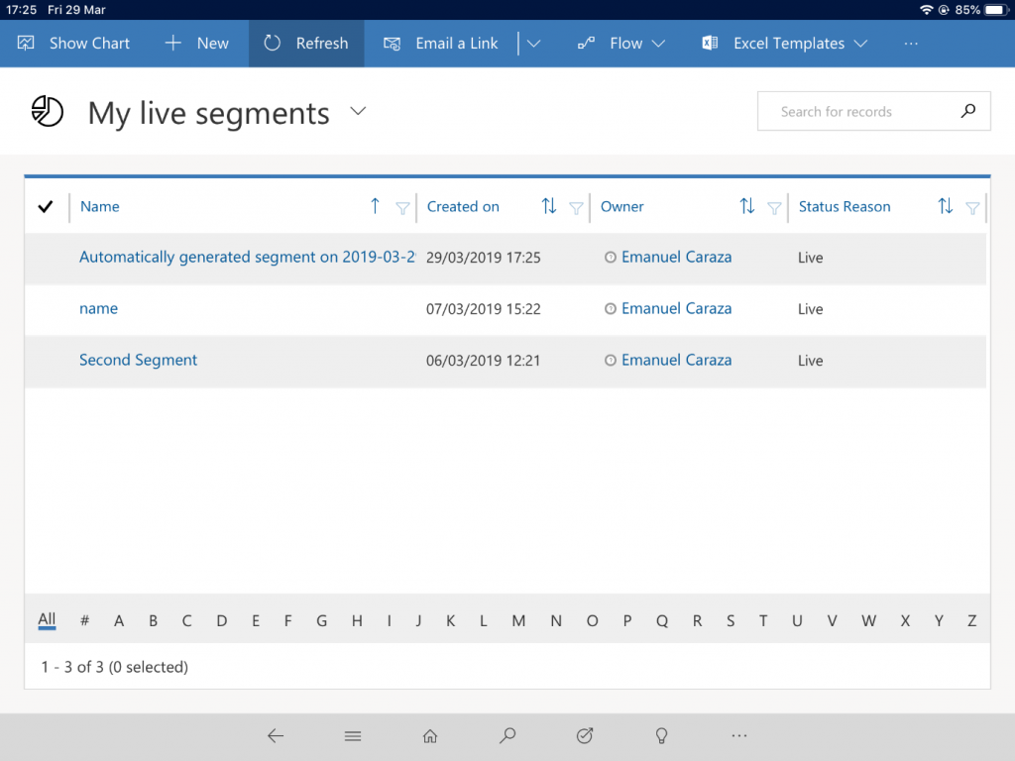1015x761 pixels.
Task: Open the Excel Templates dropdown
Action: click(x=860, y=44)
